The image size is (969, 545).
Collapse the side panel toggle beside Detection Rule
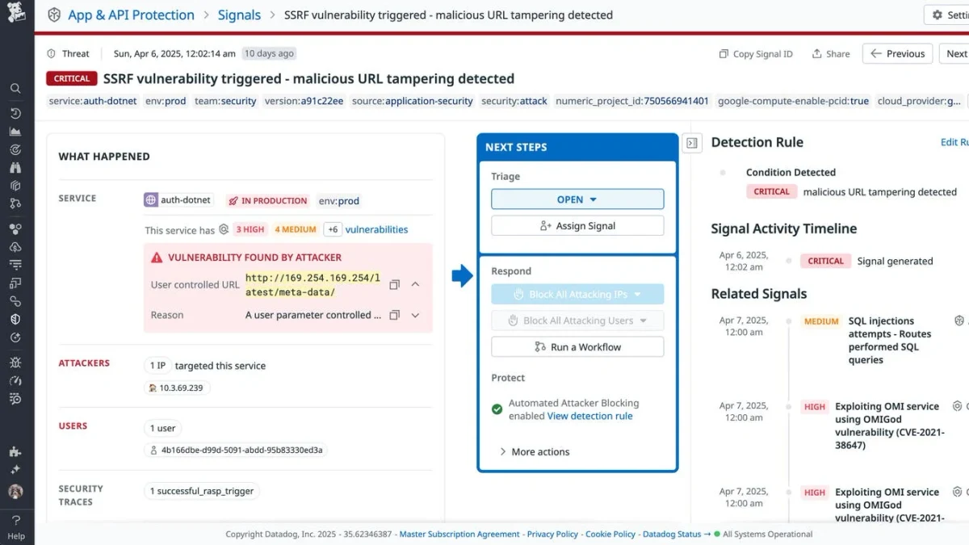(692, 143)
